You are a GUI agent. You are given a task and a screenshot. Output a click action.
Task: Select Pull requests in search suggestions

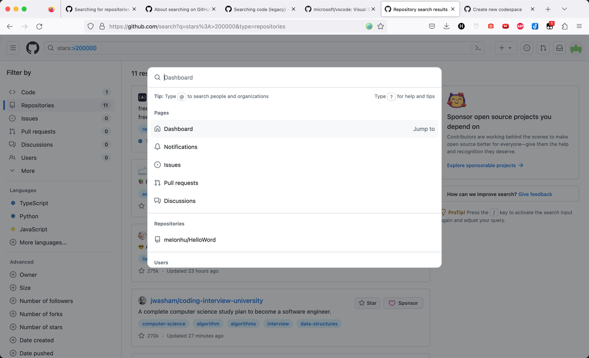(x=294, y=183)
